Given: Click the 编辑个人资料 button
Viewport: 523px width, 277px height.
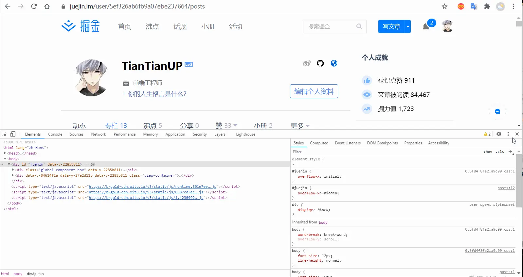Looking at the screenshot, I should (x=314, y=91).
